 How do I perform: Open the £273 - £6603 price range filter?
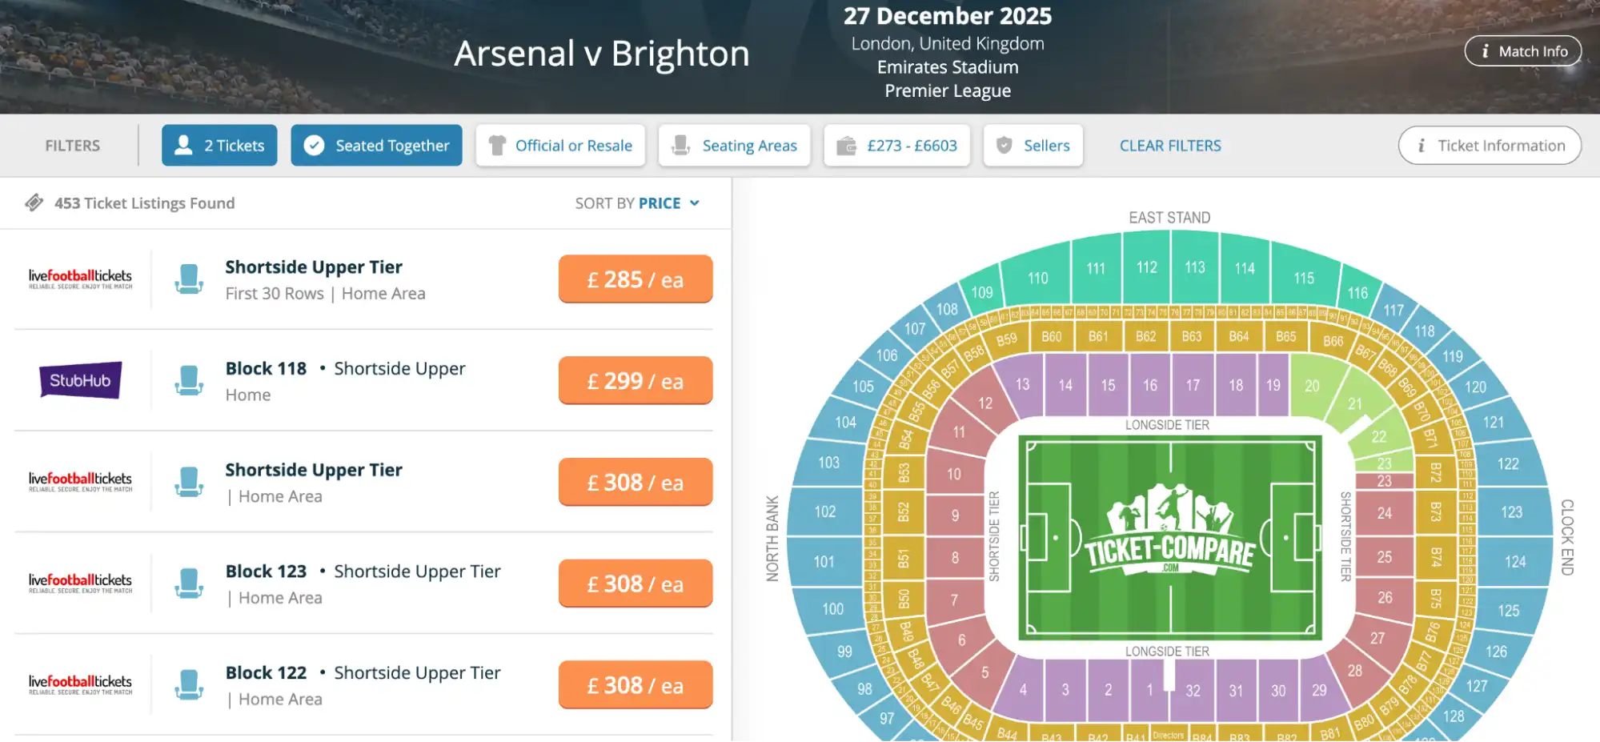click(896, 145)
